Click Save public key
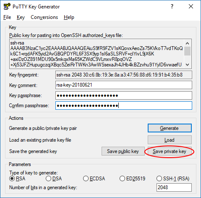Screen dimensions: 201x198 coord(123,151)
